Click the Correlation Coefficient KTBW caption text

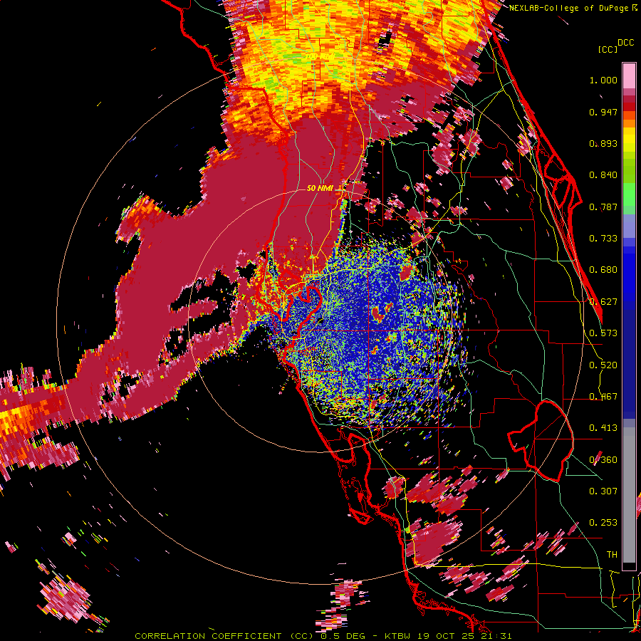[323, 636]
